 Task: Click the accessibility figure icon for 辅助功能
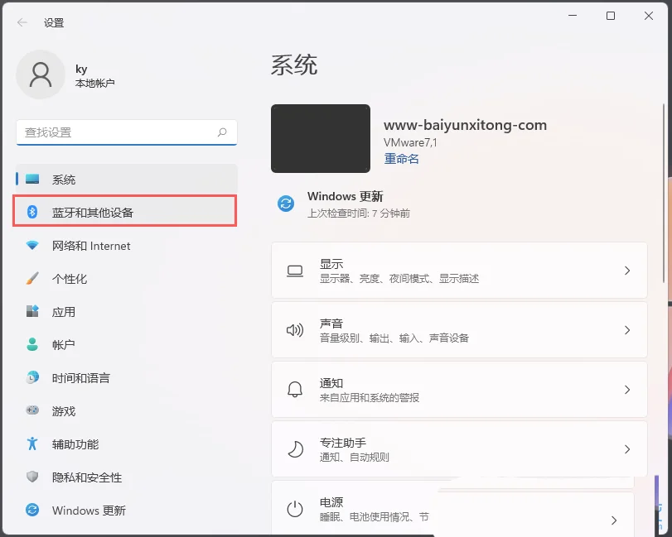32,444
